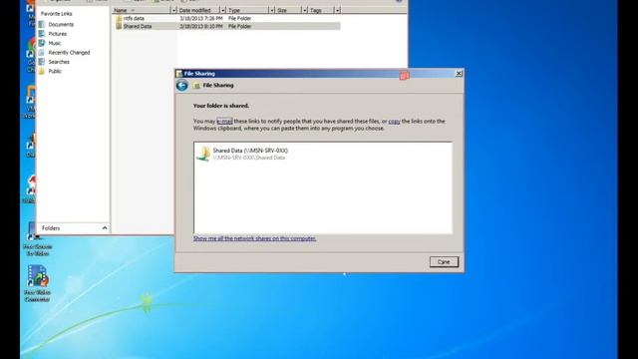Click the 3/18/2013 8:10 PM date cell

point(201,26)
